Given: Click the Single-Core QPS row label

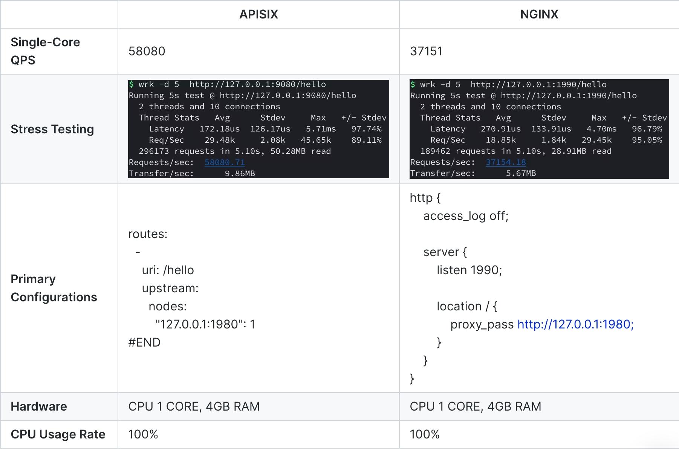Looking at the screenshot, I should [45, 51].
